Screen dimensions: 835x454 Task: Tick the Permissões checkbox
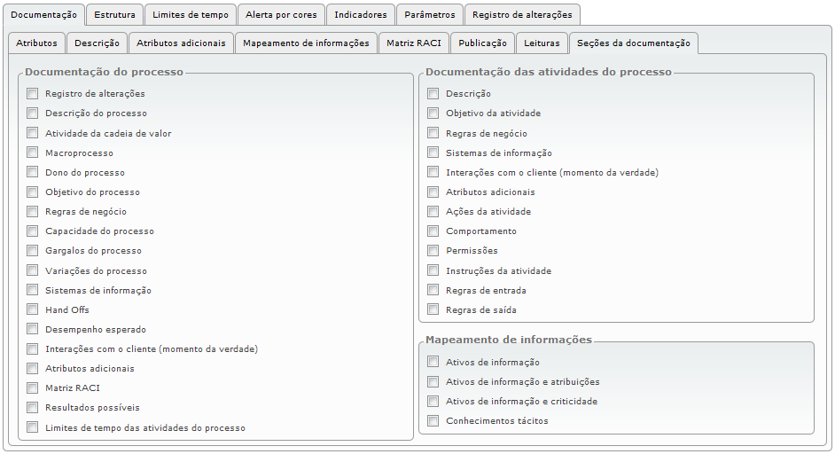(x=433, y=250)
